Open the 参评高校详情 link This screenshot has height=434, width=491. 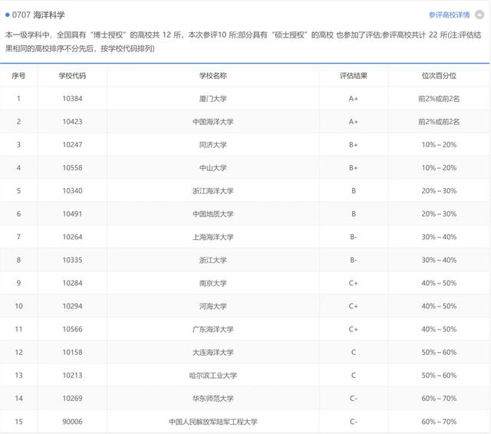point(449,15)
